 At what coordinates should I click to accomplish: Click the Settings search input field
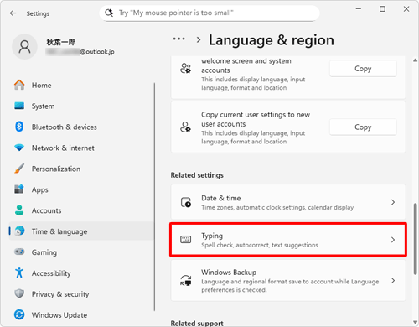[209, 13]
